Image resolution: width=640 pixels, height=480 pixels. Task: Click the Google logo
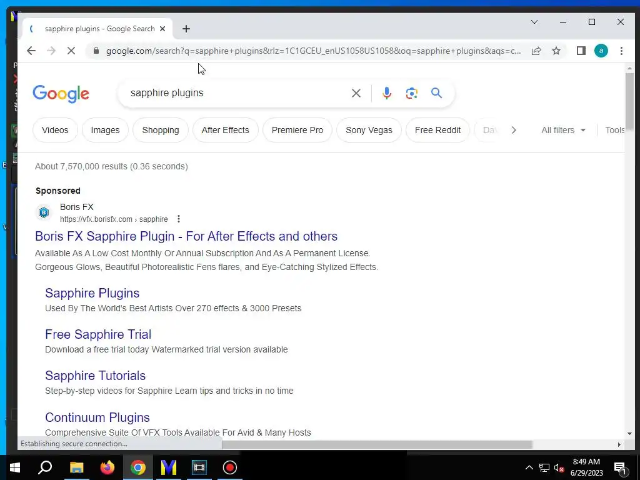[x=61, y=94]
